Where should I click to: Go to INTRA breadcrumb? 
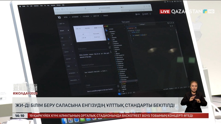pos(66,17)
